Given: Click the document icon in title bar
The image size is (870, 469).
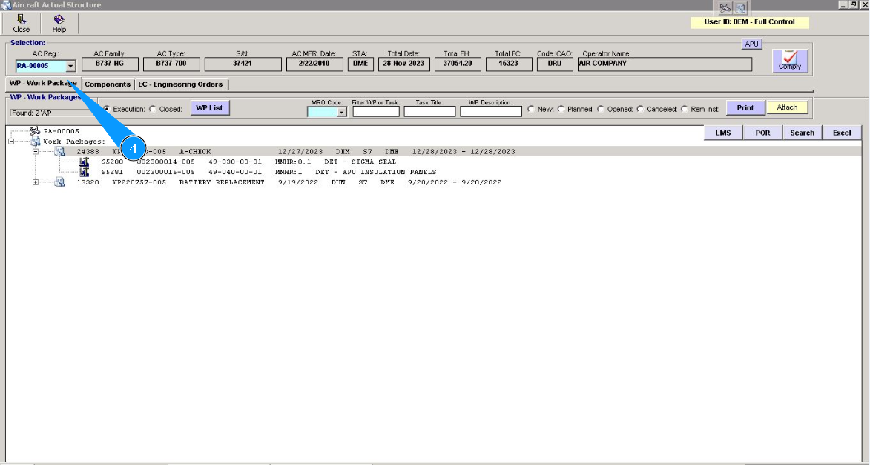Looking at the screenshot, I should [x=741, y=7].
